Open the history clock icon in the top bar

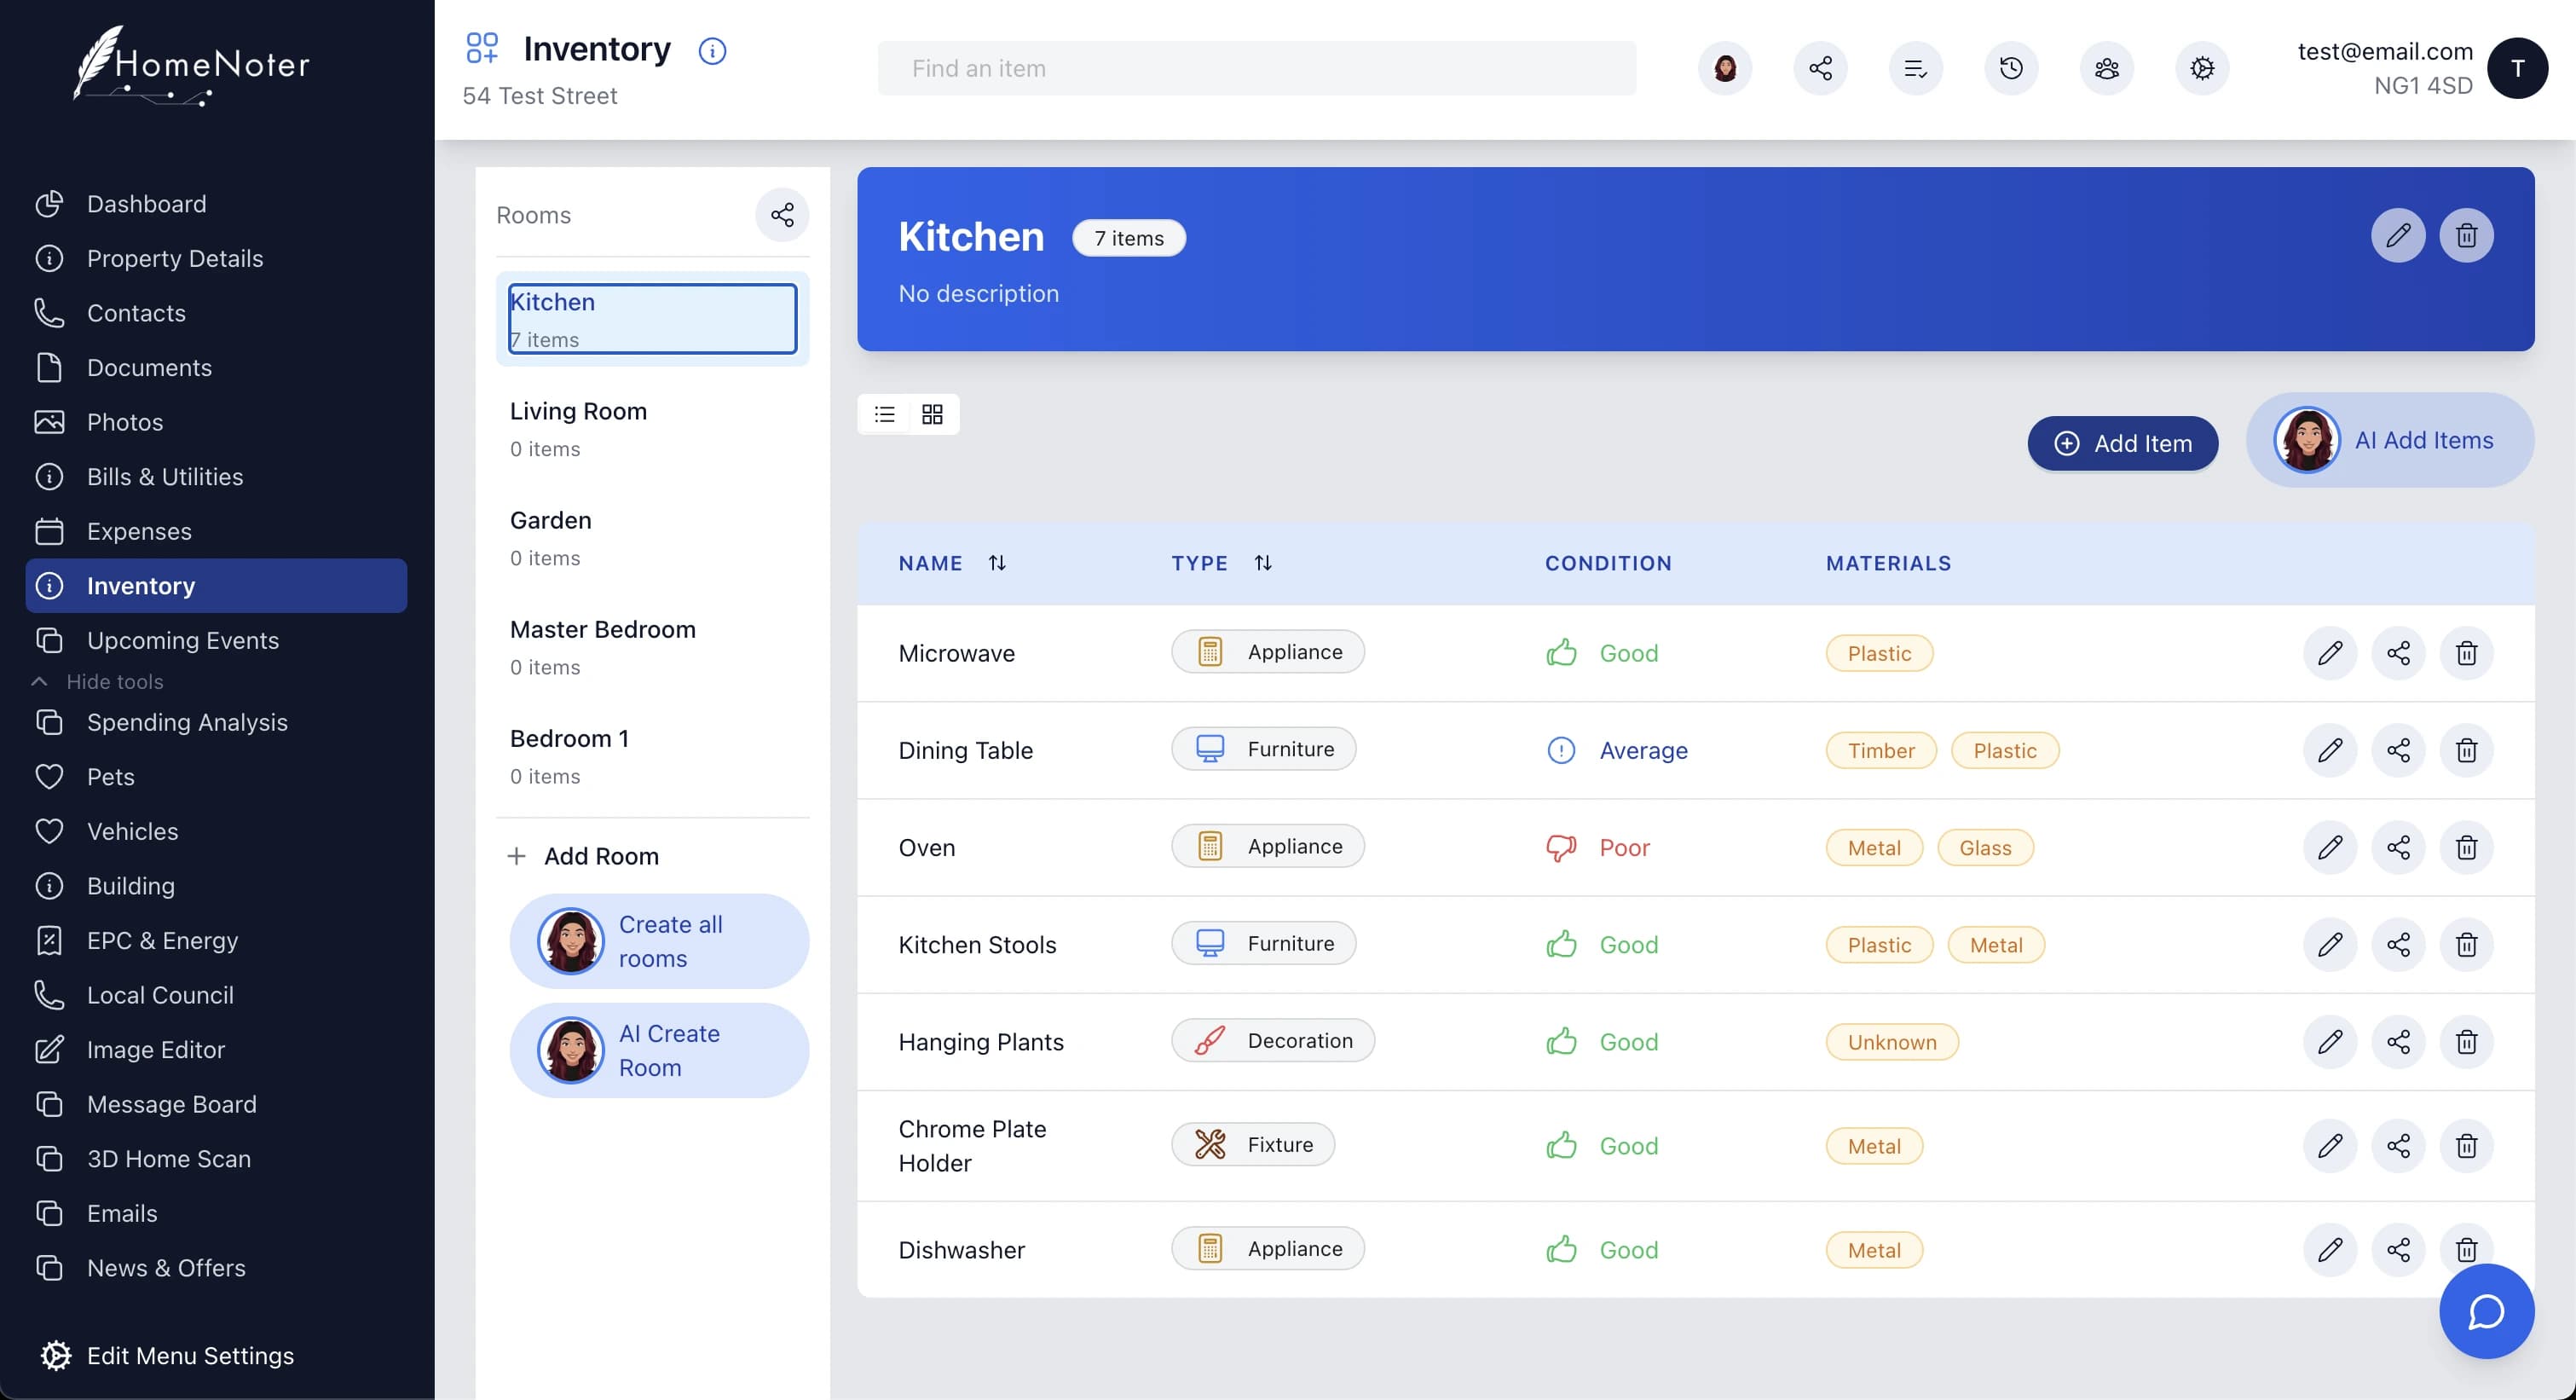(x=2011, y=68)
